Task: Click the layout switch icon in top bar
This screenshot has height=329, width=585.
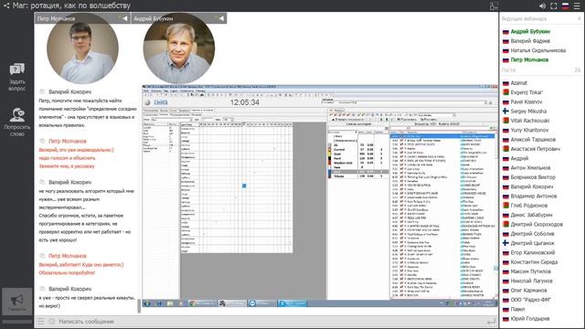Action: [x=494, y=6]
